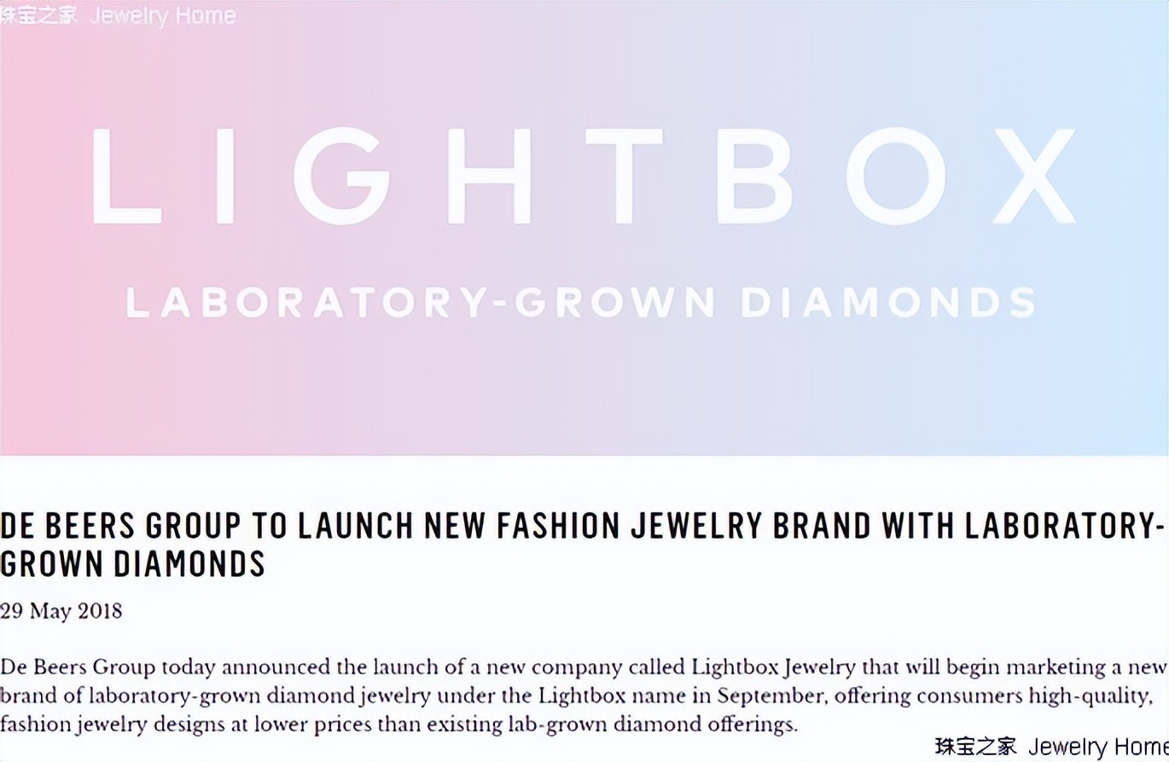
Task: Click "high-quality" in the article body
Action: (x=1087, y=696)
